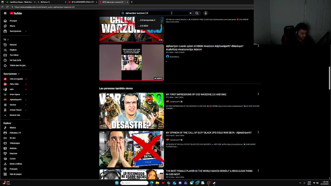This screenshot has width=331, height=186.
Task: Open Playlists in the sidebar
Action: point(15,50)
